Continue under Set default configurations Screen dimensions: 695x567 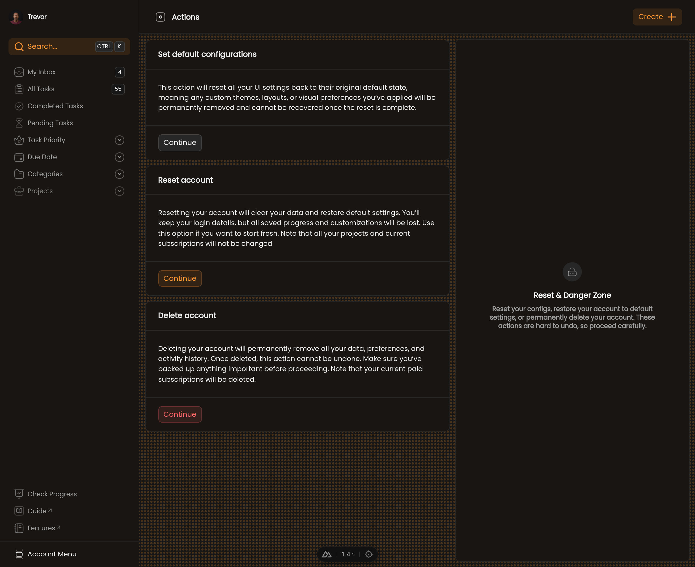coord(180,143)
